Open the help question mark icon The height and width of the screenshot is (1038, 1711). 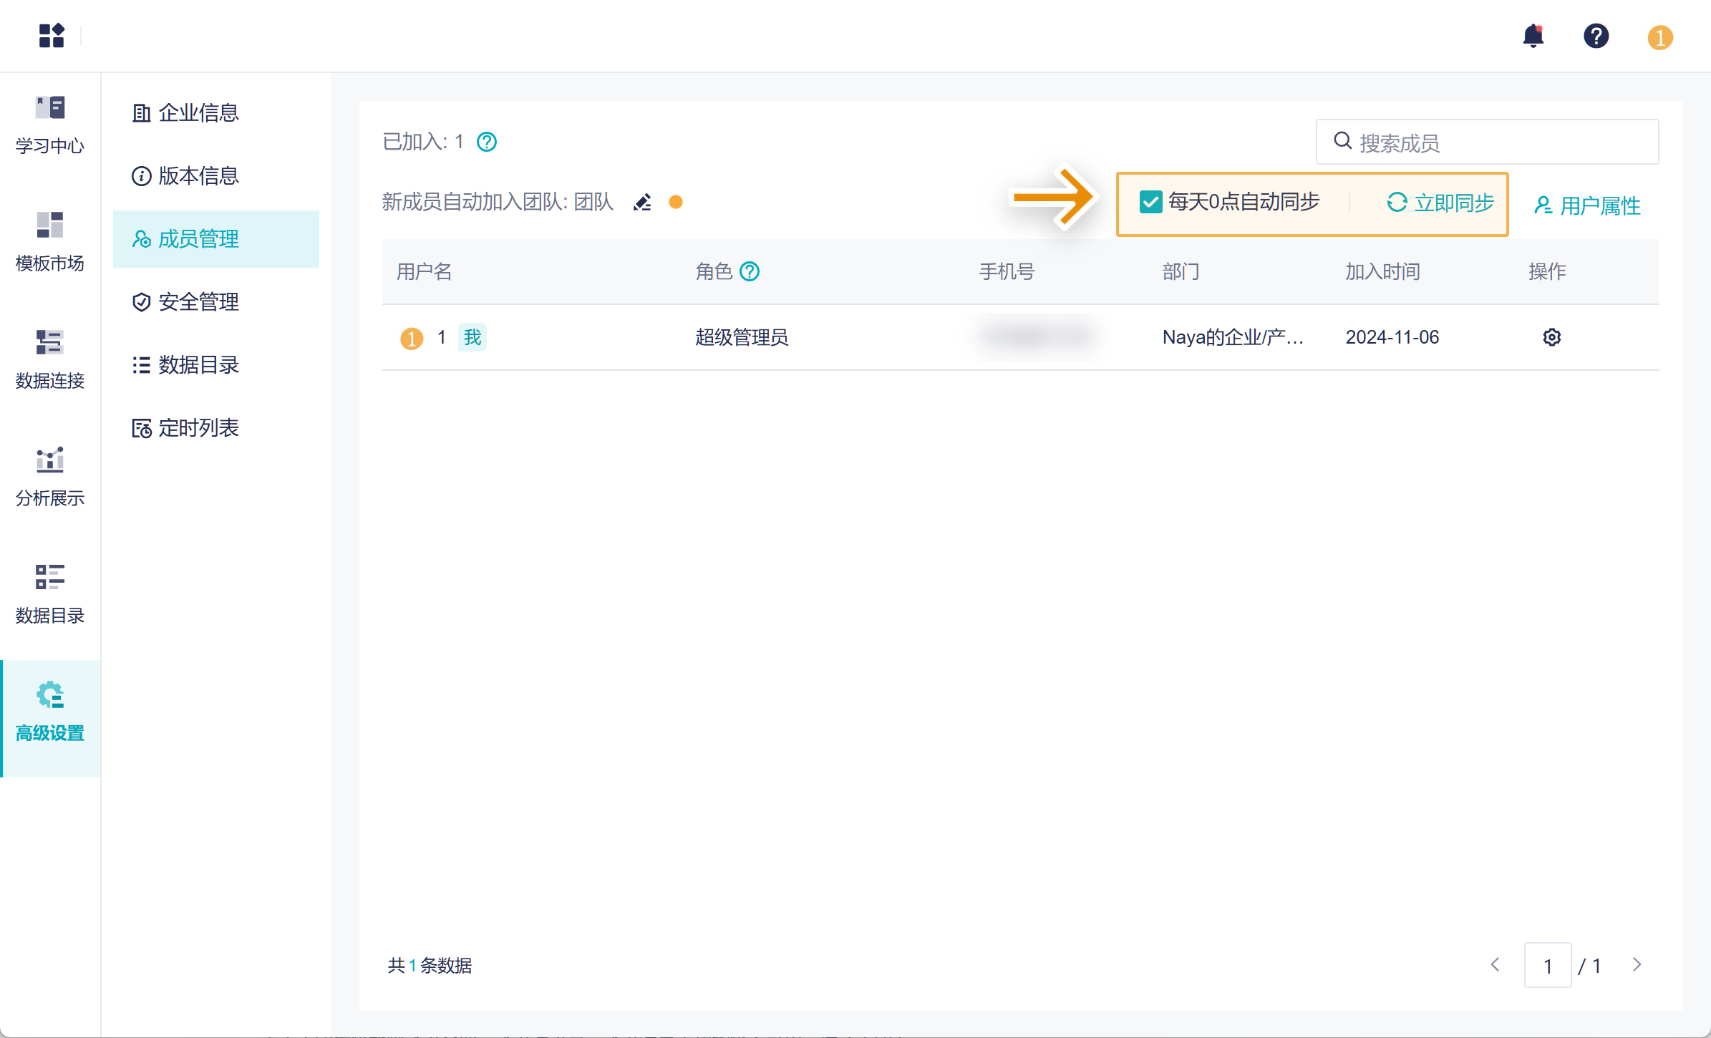pyautogui.click(x=1596, y=36)
